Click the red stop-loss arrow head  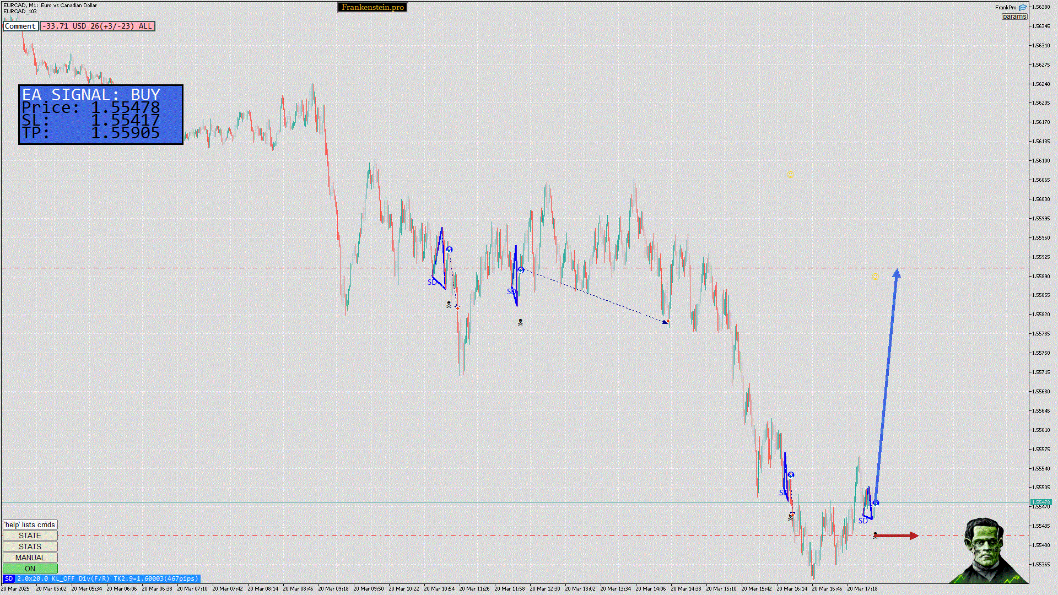914,535
